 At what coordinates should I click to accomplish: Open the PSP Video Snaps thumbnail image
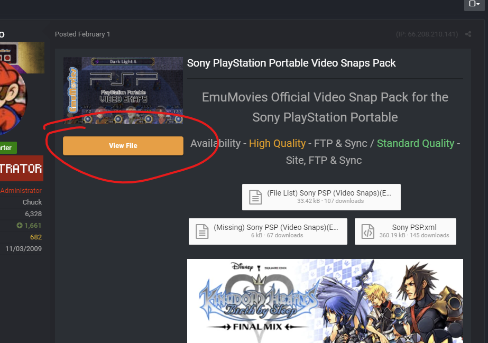(123, 90)
